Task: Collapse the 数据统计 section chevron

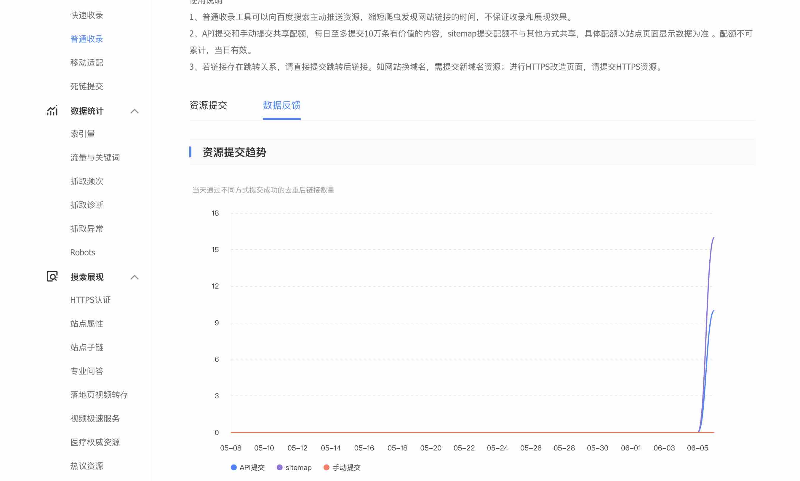Action: pos(134,111)
